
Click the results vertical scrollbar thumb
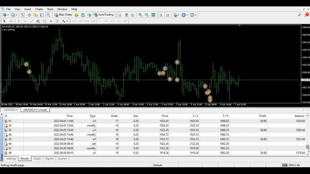pos(308,147)
